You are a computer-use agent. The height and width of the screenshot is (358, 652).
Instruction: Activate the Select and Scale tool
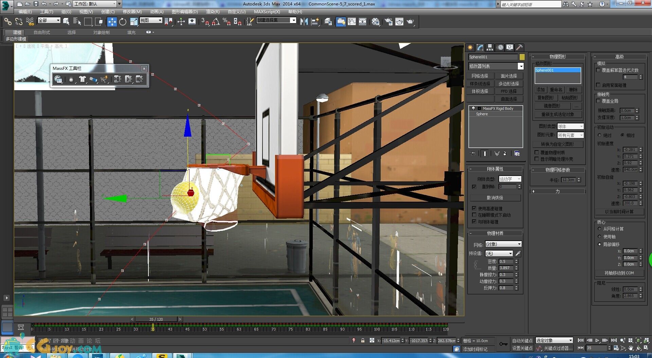[133, 22]
